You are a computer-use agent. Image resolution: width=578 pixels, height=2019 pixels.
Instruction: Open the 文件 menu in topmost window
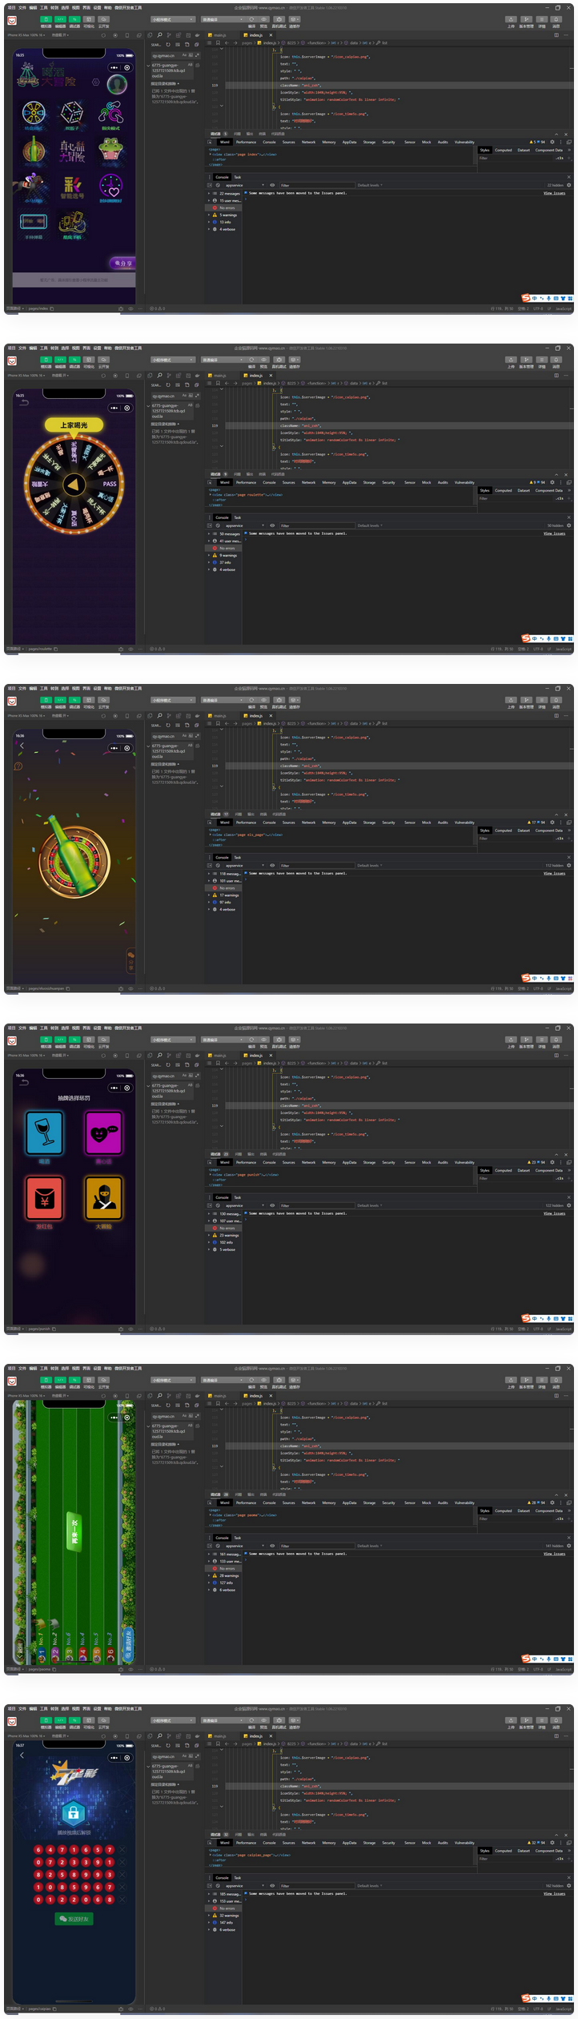click(x=22, y=8)
